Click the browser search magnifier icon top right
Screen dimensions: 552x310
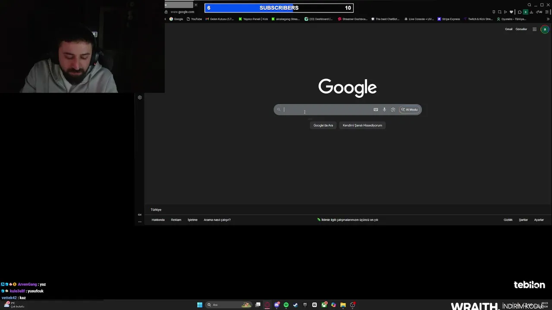click(529, 5)
